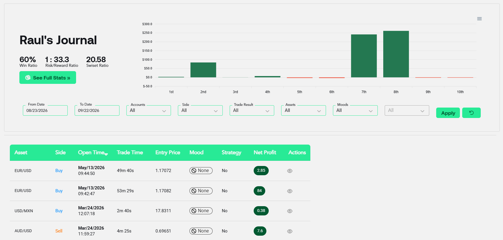
Task: View details eye icon for USD/MXN trade
Action: [x=290, y=211]
